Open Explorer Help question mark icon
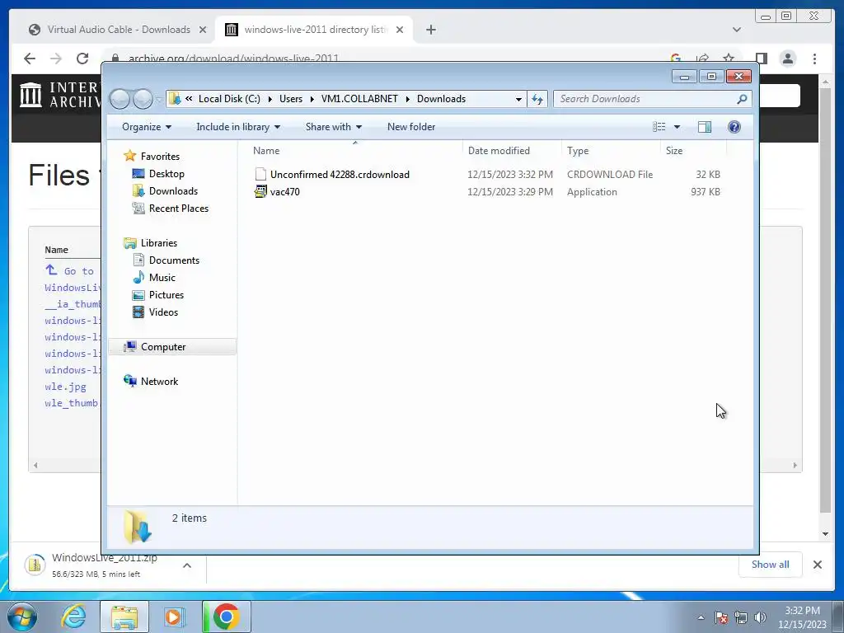 (x=734, y=127)
